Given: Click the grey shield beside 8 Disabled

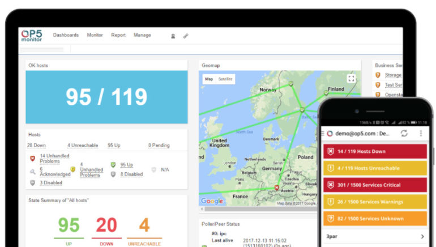Looking at the screenshot, I should pyautogui.click(x=113, y=174).
